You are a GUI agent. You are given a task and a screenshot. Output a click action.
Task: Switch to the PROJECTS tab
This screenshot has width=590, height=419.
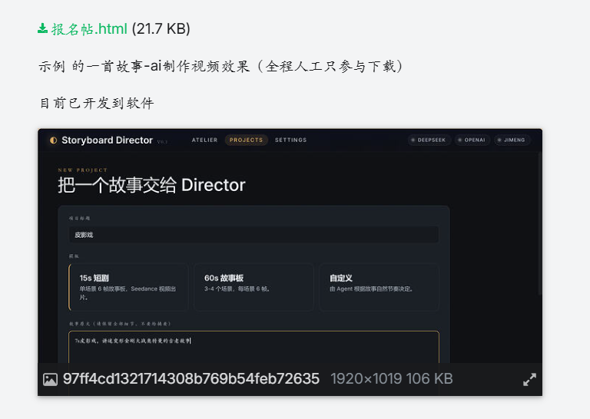pos(246,140)
